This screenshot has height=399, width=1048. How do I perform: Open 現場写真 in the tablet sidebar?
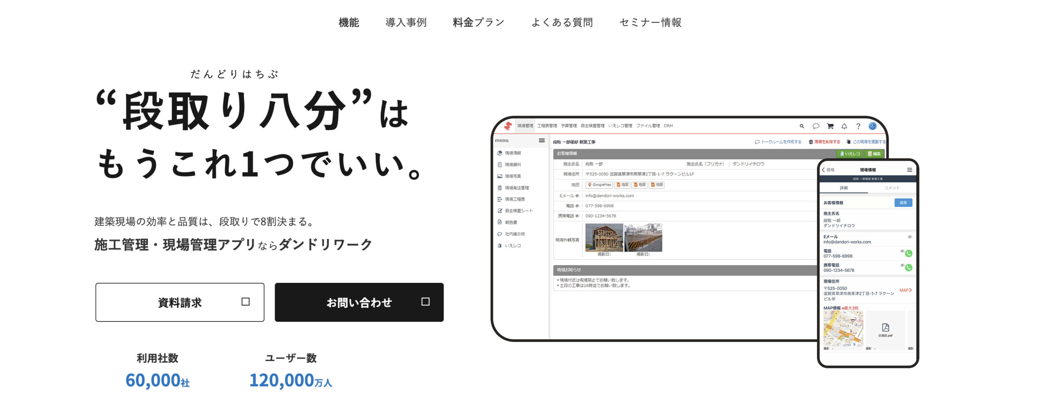tap(513, 176)
